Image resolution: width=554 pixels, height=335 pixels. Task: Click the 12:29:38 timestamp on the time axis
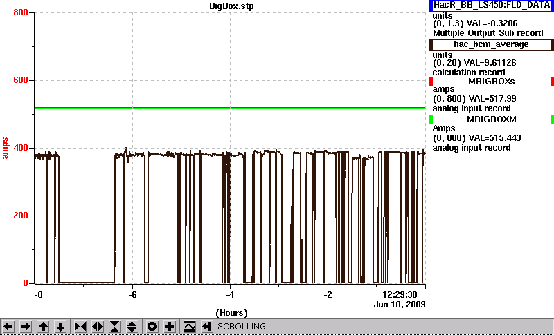[400, 294]
